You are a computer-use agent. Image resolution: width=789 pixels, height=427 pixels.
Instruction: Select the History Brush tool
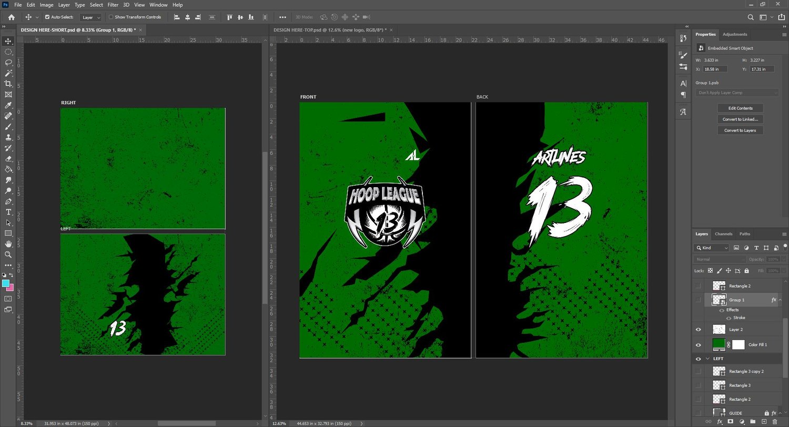click(8, 148)
